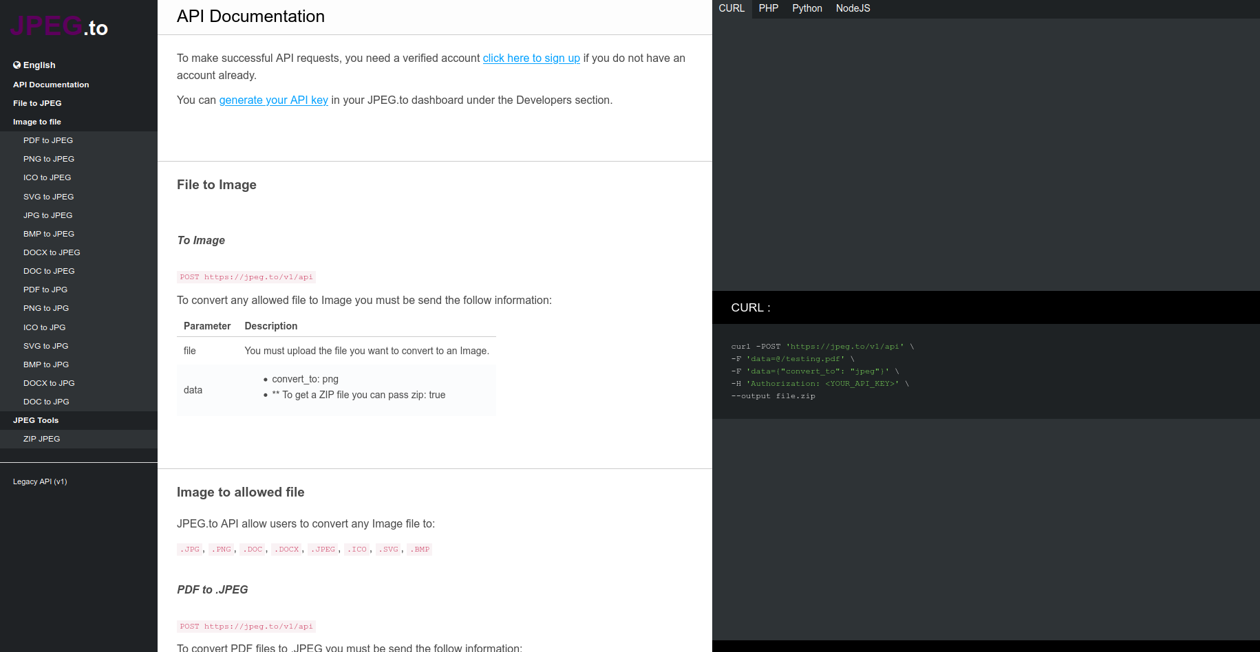Switch to the CURL code tab
The width and height of the screenshot is (1260, 652).
pos(732,8)
